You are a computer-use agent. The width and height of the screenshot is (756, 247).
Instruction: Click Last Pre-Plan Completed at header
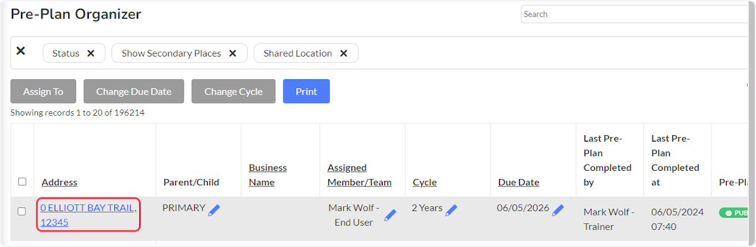675,160
